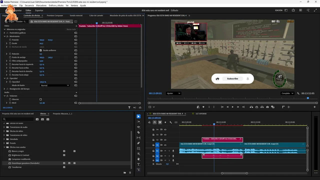The image size is (320, 180).
Task: Reset the Posición parameter
Action: (x=75, y=40)
